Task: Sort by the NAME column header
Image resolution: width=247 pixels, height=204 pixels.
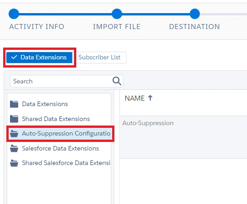Action: tap(135, 98)
